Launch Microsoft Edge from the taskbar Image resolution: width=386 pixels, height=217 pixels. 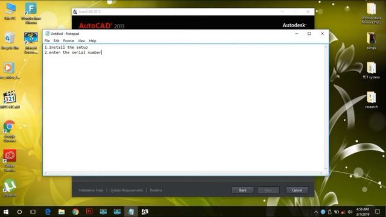[x=48, y=212]
